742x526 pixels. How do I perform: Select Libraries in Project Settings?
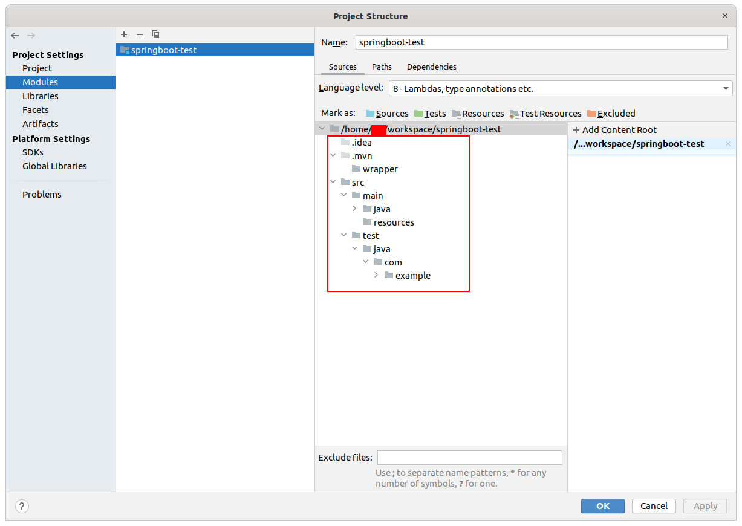(x=41, y=96)
